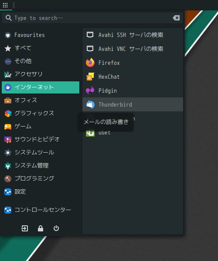
Task: Launch Avahi VNC サーバの検索
Action: click(133, 49)
